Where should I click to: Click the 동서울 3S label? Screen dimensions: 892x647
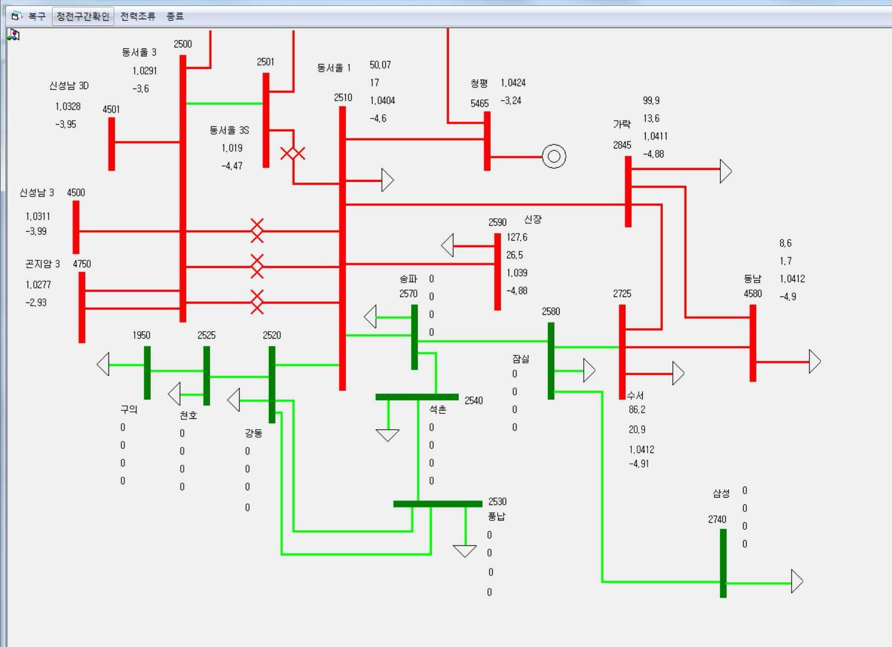(x=229, y=130)
